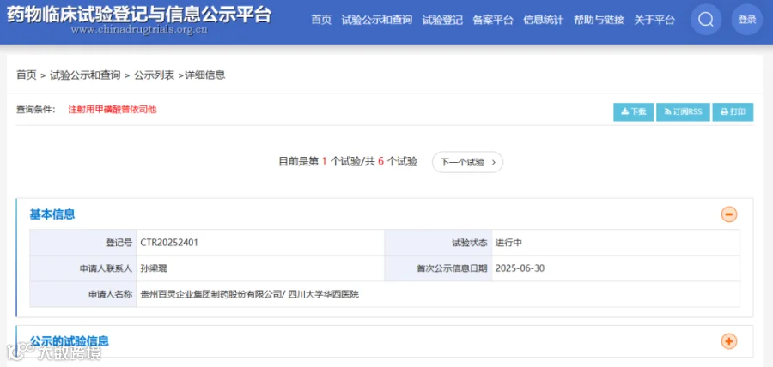
Task: Expand 公示的试验信息 section with plus icon
Action: [x=729, y=341]
